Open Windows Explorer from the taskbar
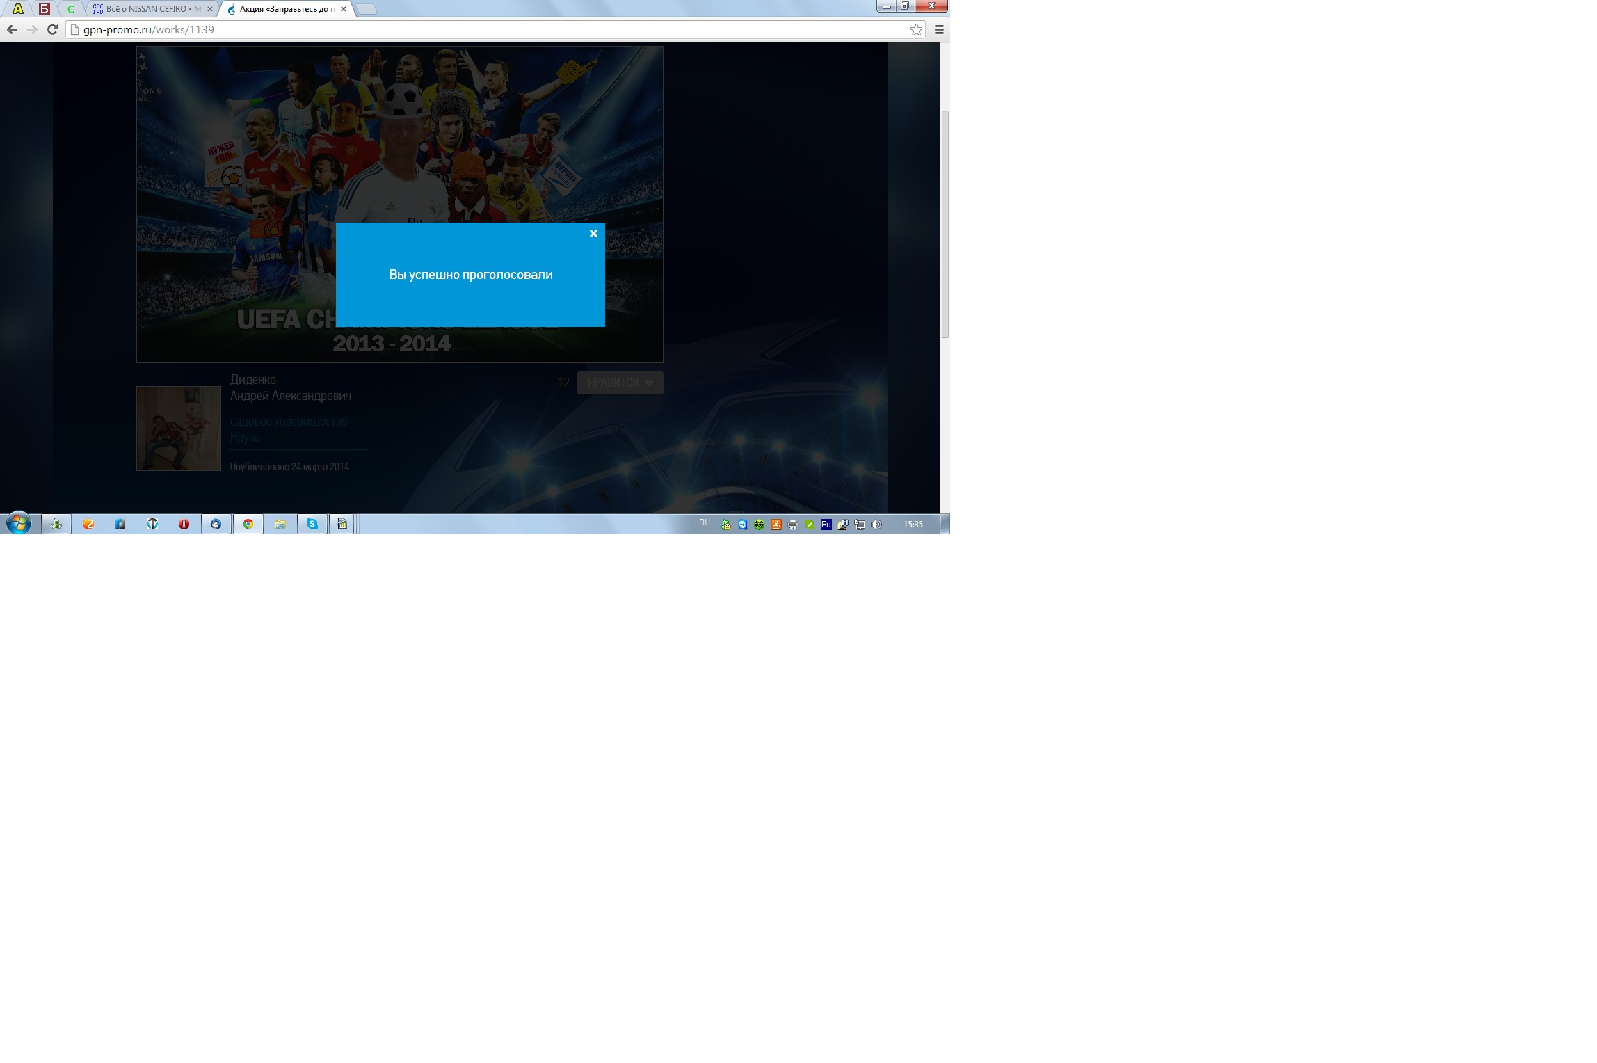 (280, 524)
